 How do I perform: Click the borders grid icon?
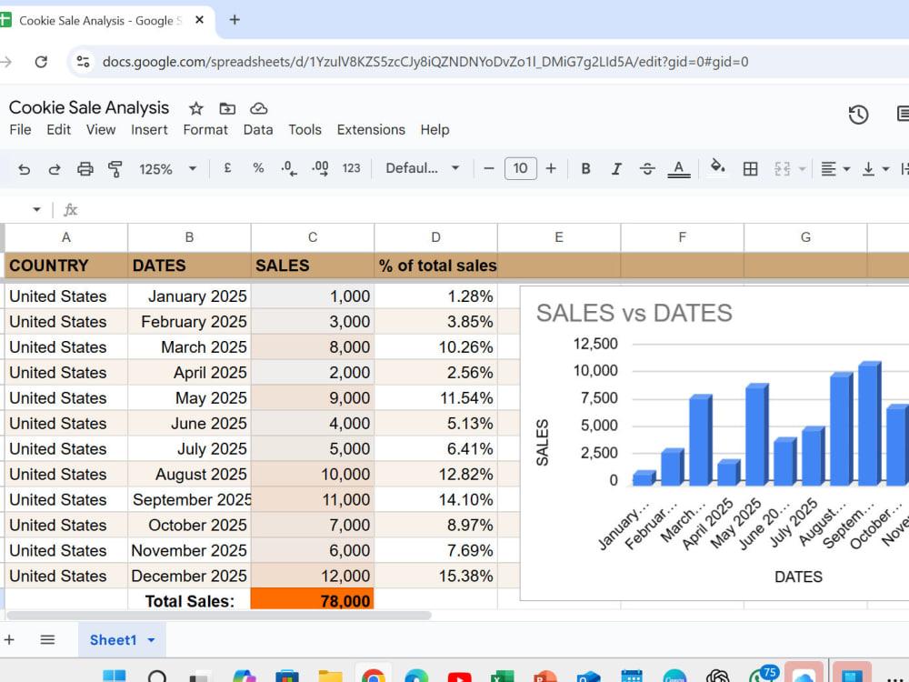click(x=750, y=169)
